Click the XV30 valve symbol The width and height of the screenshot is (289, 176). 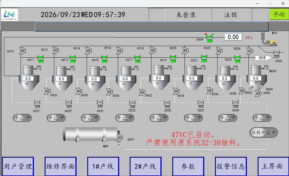[x=110, y=92]
